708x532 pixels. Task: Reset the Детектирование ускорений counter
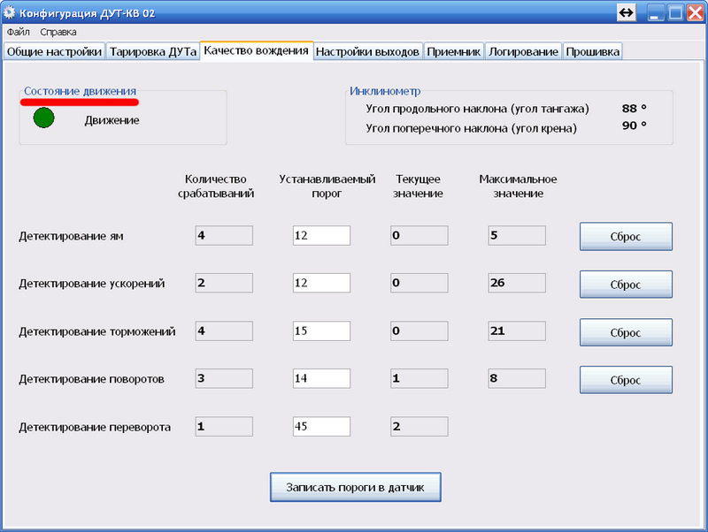click(626, 285)
